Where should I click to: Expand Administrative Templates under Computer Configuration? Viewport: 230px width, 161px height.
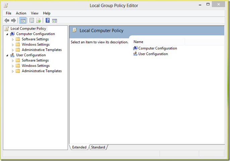click(13, 50)
